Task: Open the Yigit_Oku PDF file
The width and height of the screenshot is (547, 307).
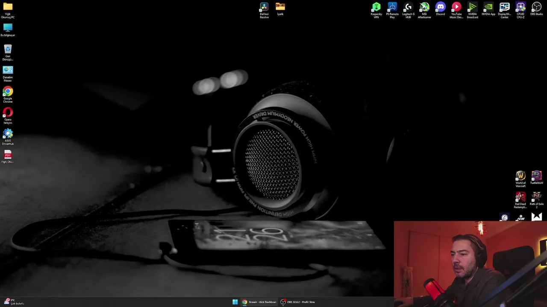Action: (8, 156)
